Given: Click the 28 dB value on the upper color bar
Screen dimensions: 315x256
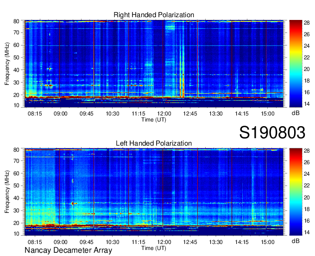Looking at the screenshot, I should click(x=307, y=23).
